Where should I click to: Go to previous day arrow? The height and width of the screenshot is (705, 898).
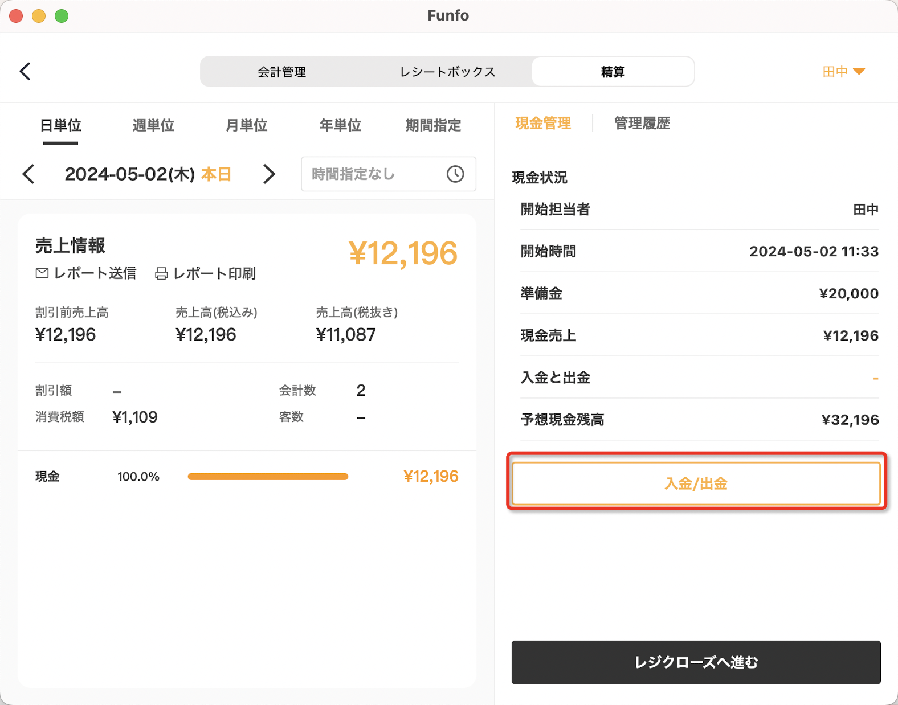tap(28, 174)
